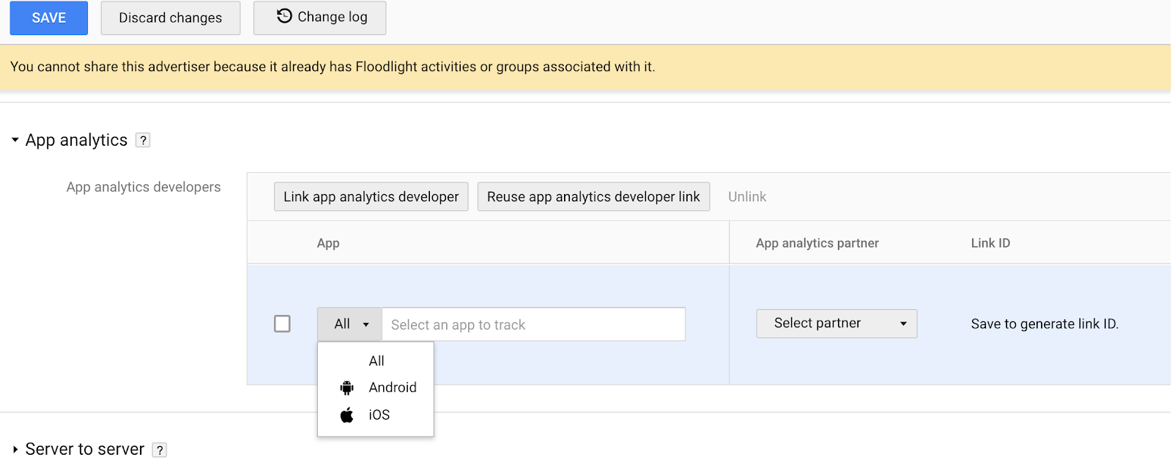This screenshot has width=1172, height=465.
Task: Click Link app analytics developer
Action: tap(371, 197)
